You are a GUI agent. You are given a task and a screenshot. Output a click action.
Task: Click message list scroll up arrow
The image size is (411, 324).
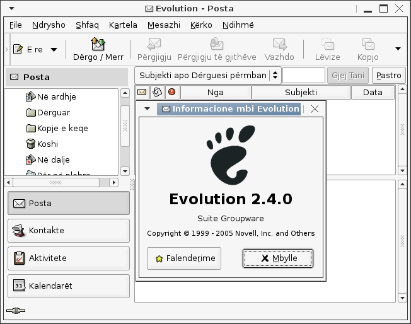click(x=402, y=90)
